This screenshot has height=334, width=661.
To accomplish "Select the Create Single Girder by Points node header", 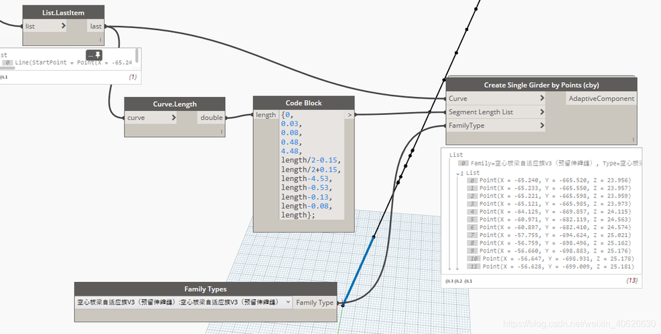I will [540, 85].
